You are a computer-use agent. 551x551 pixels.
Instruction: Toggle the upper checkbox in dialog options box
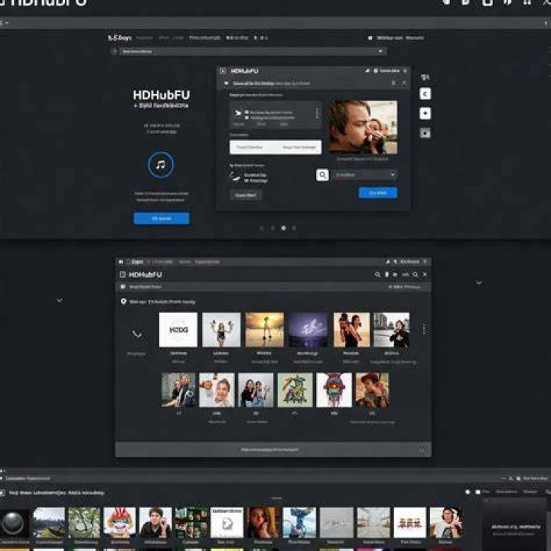tap(246, 112)
